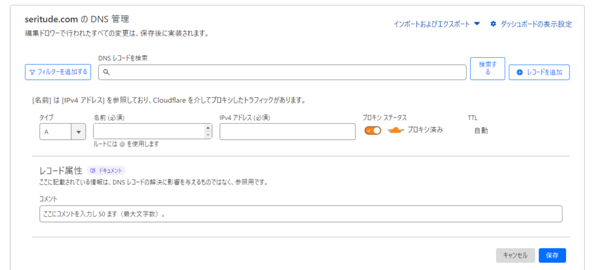Click the hint text ルートには @ を使用します
The image size is (592, 270).
coord(126,144)
